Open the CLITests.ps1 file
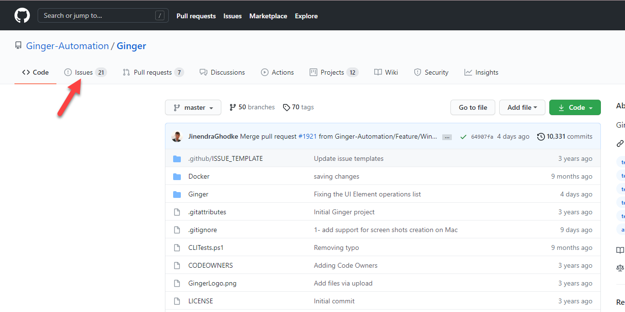The width and height of the screenshot is (625, 312). point(206,247)
